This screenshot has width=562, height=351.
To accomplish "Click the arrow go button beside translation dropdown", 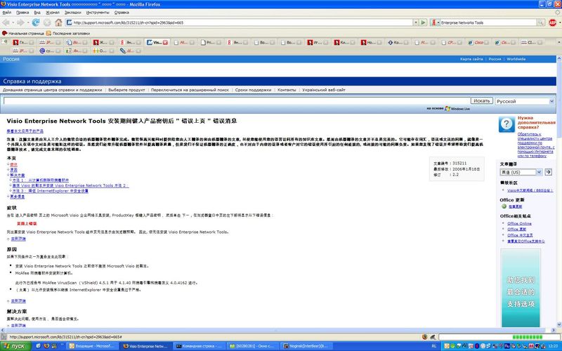I will 548,172.
